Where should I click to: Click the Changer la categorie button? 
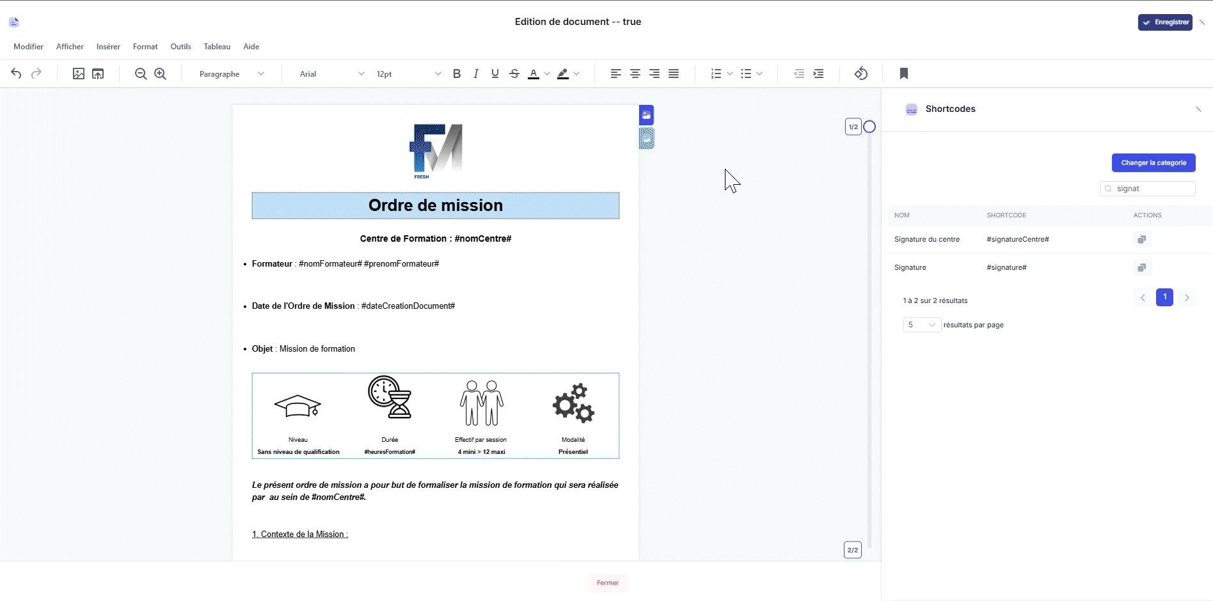click(1153, 162)
